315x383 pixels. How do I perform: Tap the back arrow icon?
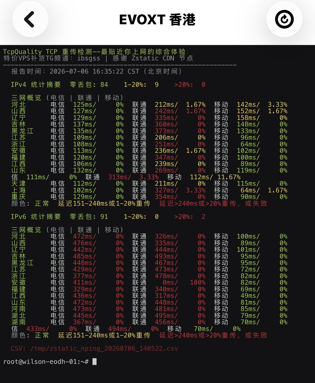[x=30, y=19]
